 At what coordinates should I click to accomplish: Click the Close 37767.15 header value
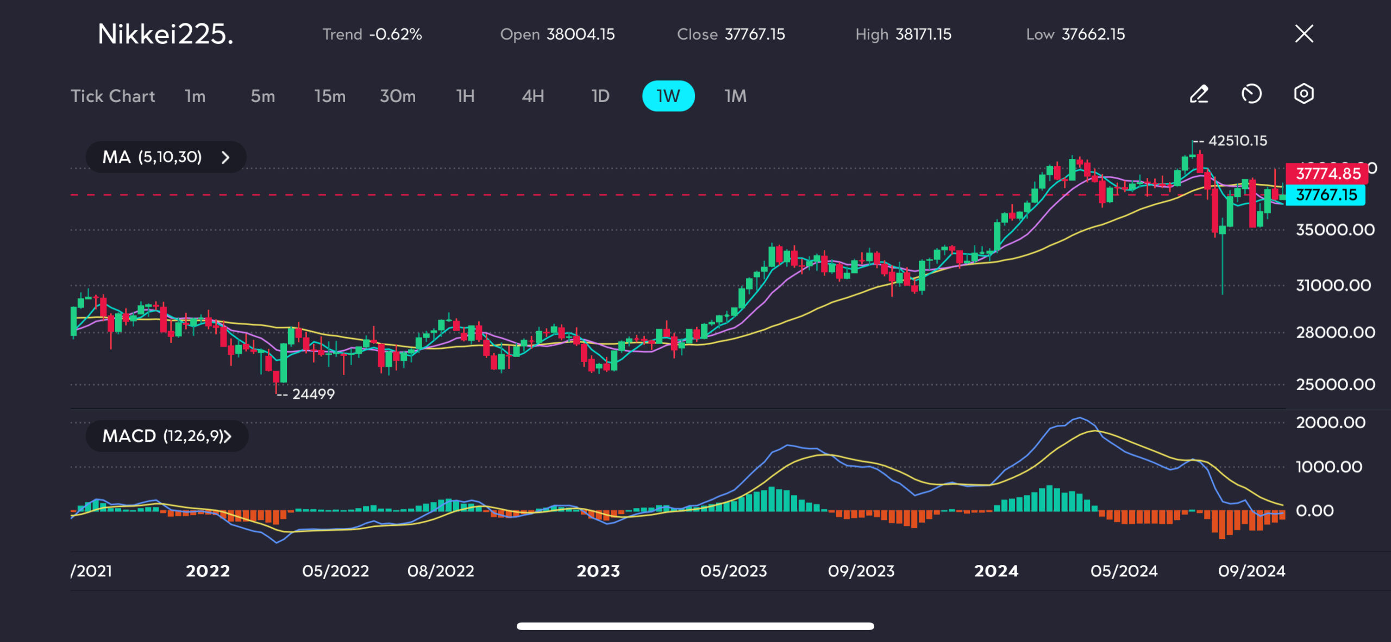coord(731,34)
